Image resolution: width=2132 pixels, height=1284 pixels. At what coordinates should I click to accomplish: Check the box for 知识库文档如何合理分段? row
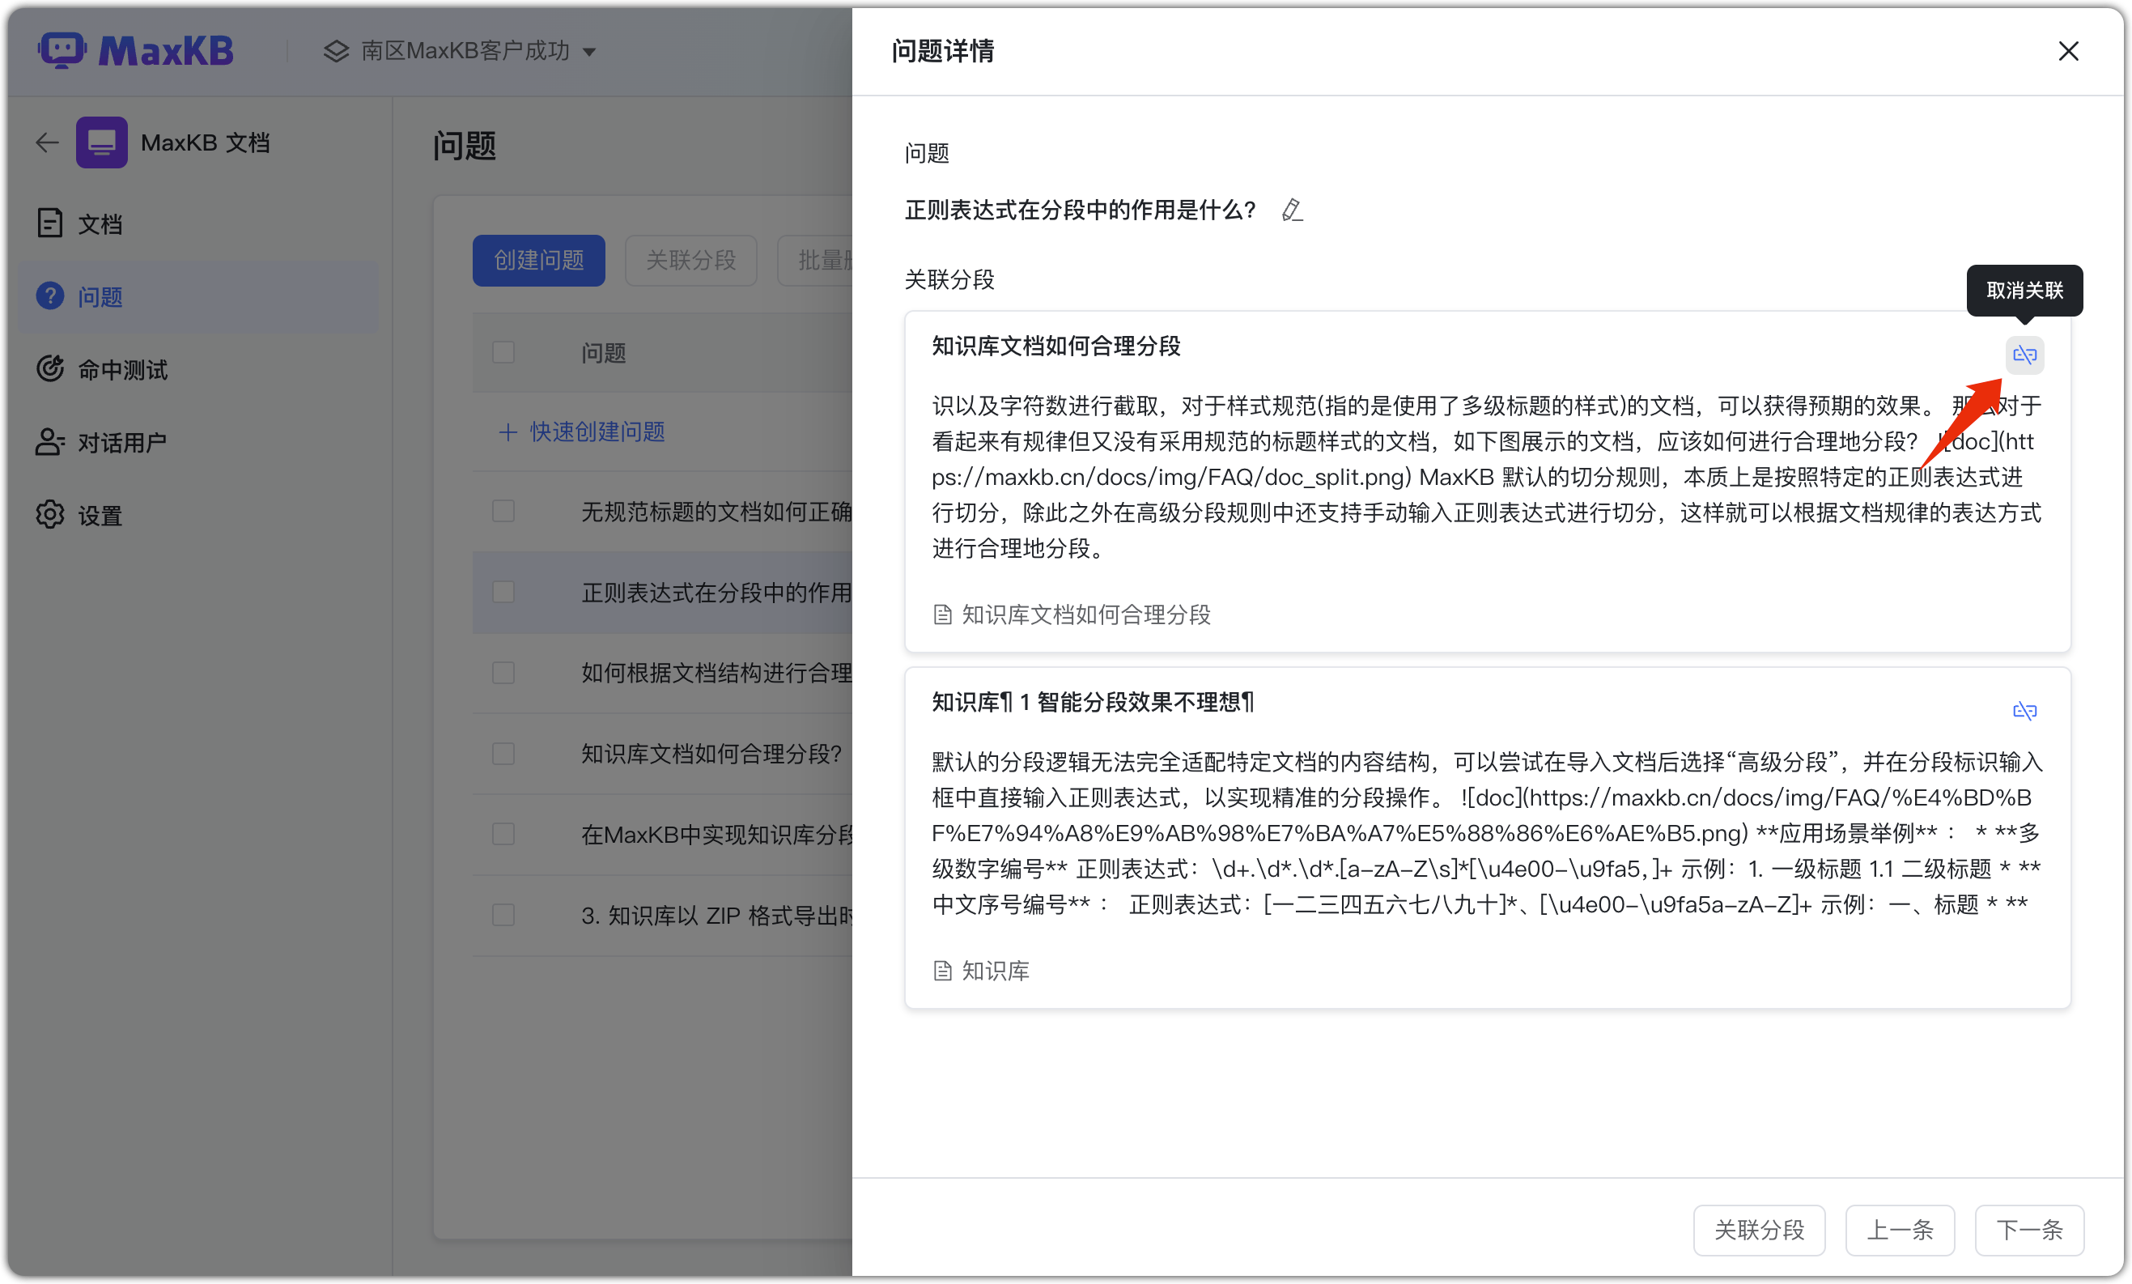503,754
